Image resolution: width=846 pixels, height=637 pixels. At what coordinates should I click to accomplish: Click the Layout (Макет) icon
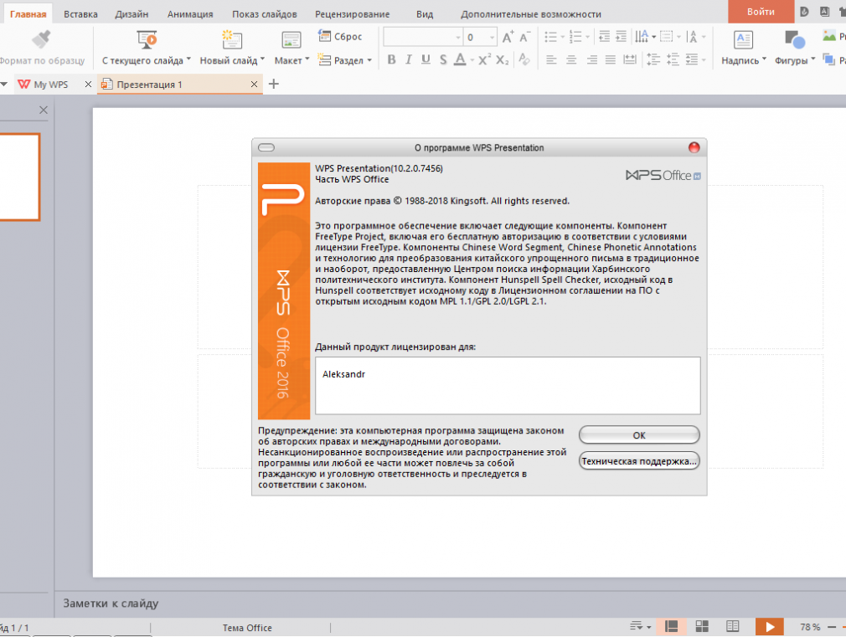[291, 40]
